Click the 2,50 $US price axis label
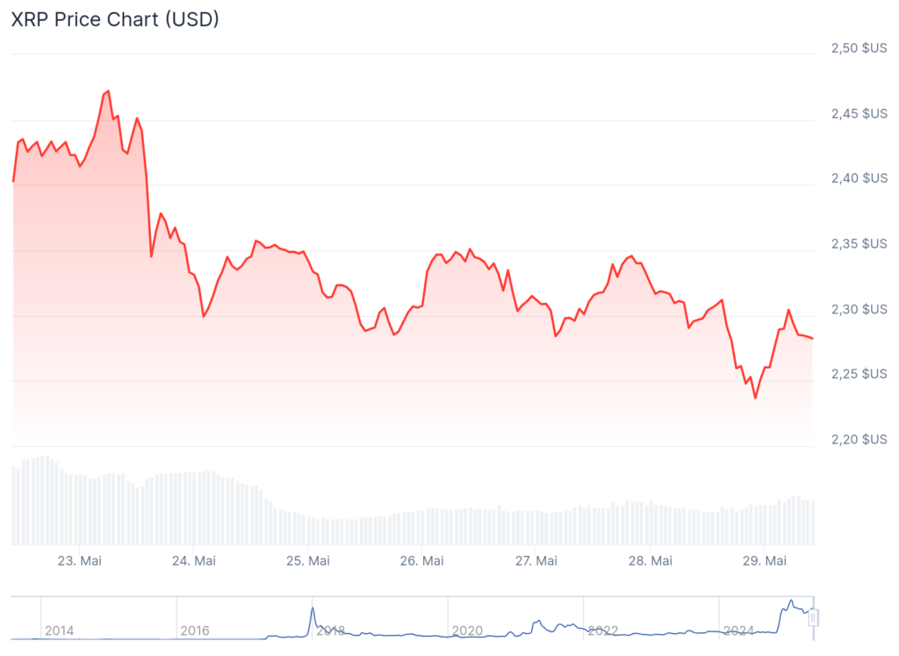The image size is (899, 656). pos(859,48)
